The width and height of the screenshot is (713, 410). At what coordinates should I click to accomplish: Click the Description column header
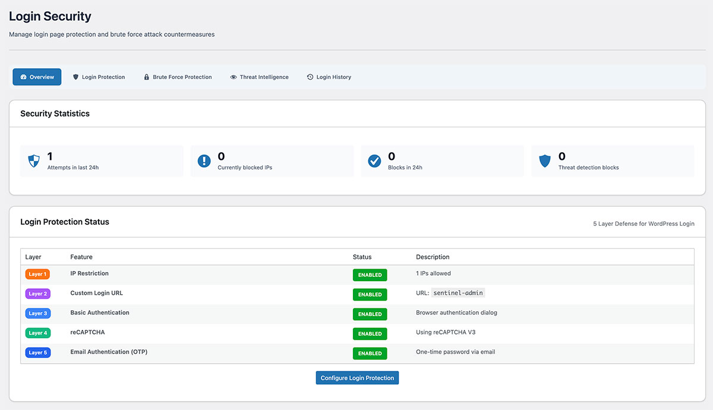point(433,257)
